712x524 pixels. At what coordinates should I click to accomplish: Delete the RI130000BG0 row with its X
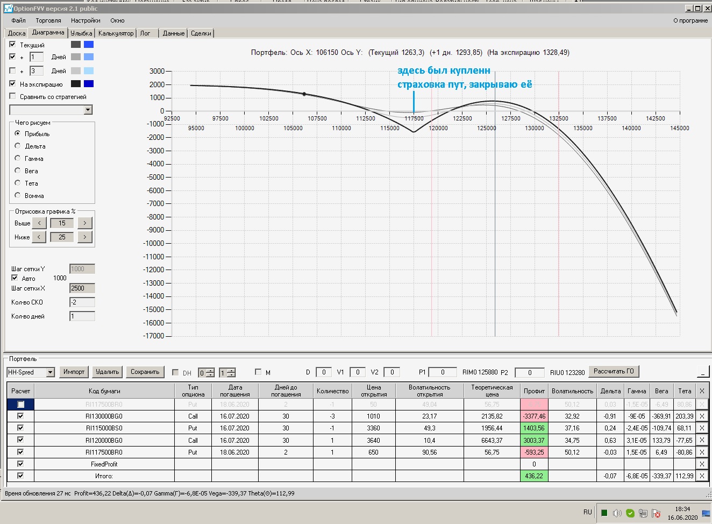point(702,416)
